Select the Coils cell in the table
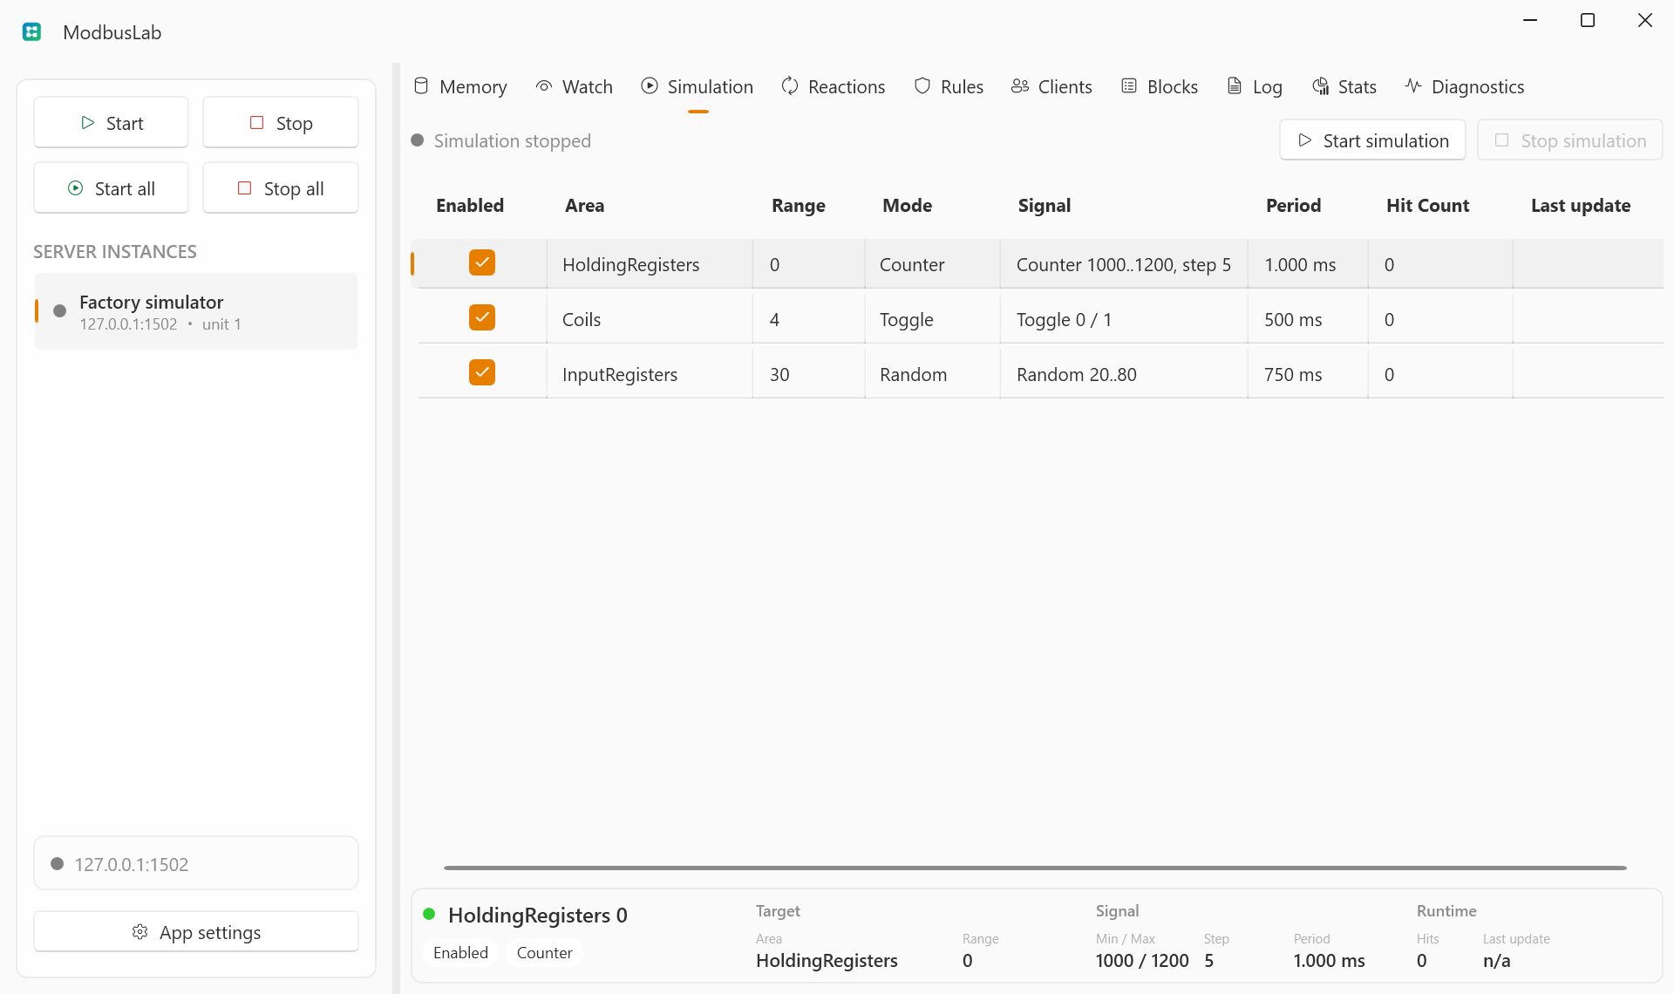The width and height of the screenshot is (1674, 994). pos(650,319)
